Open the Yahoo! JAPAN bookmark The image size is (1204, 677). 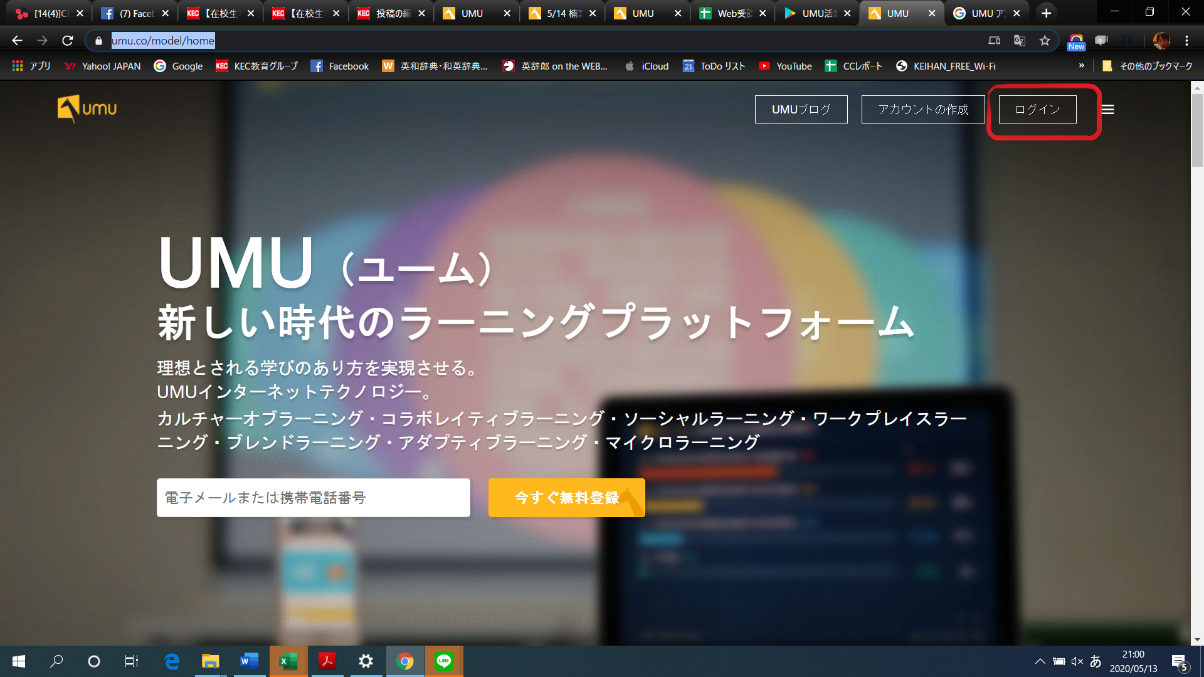pos(102,66)
